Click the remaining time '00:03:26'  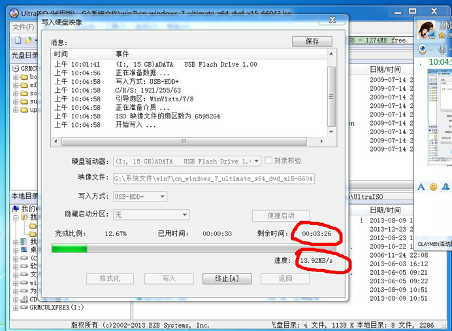(x=317, y=234)
